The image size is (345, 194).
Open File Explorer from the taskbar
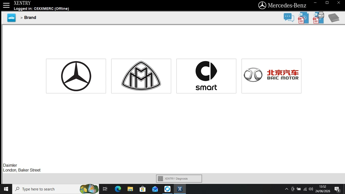point(130,189)
